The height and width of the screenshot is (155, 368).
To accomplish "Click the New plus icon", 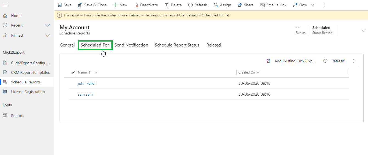I will coord(116,5).
